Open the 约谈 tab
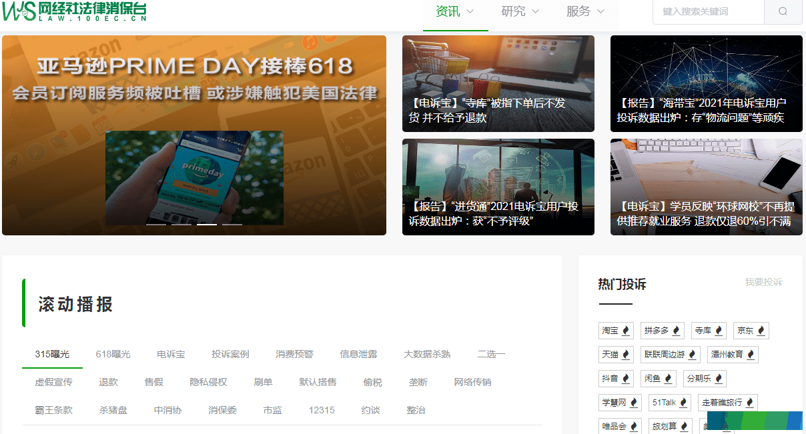Viewport: 806px width, 434px height. pyautogui.click(x=370, y=410)
